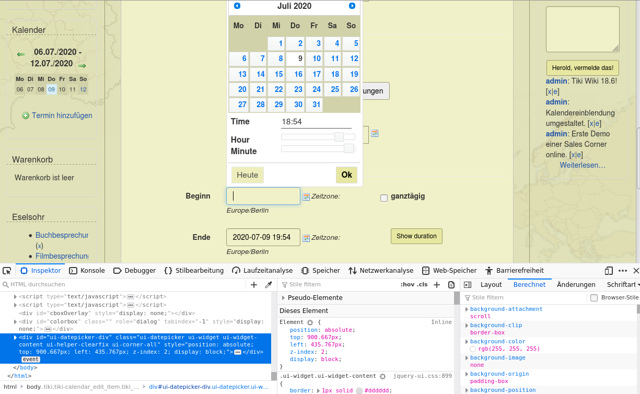Click gear icon next to .ui-widget.ui-widget-content selector
This screenshot has width=640, height=394.
coord(382,376)
